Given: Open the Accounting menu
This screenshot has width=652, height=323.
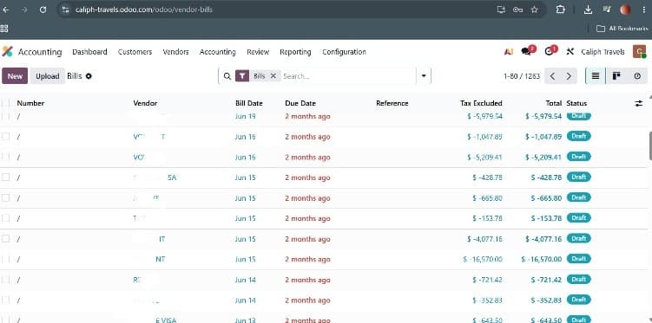Looking at the screenshot, I should click(x=217, y=52).
